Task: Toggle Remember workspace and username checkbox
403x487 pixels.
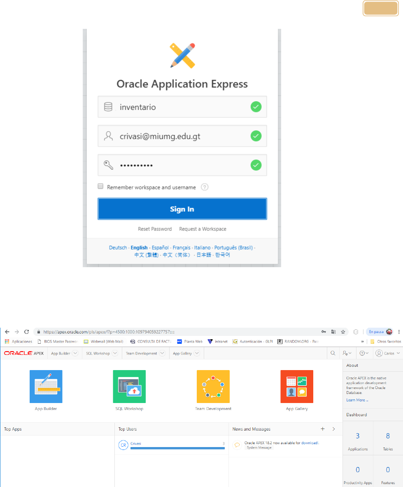Action: click(x=100, y=186)
